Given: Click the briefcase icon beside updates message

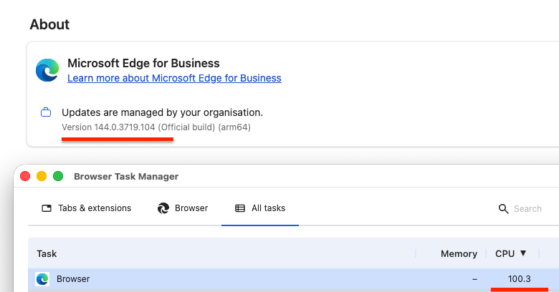Looking at the screenshot, I should point(47,112).
